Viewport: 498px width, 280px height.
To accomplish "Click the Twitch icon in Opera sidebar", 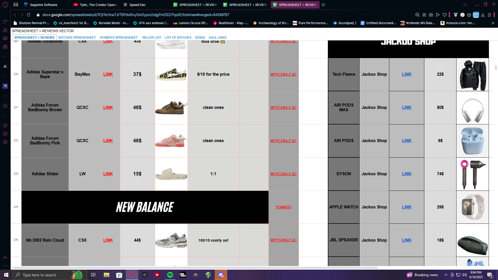I will 5,86.
